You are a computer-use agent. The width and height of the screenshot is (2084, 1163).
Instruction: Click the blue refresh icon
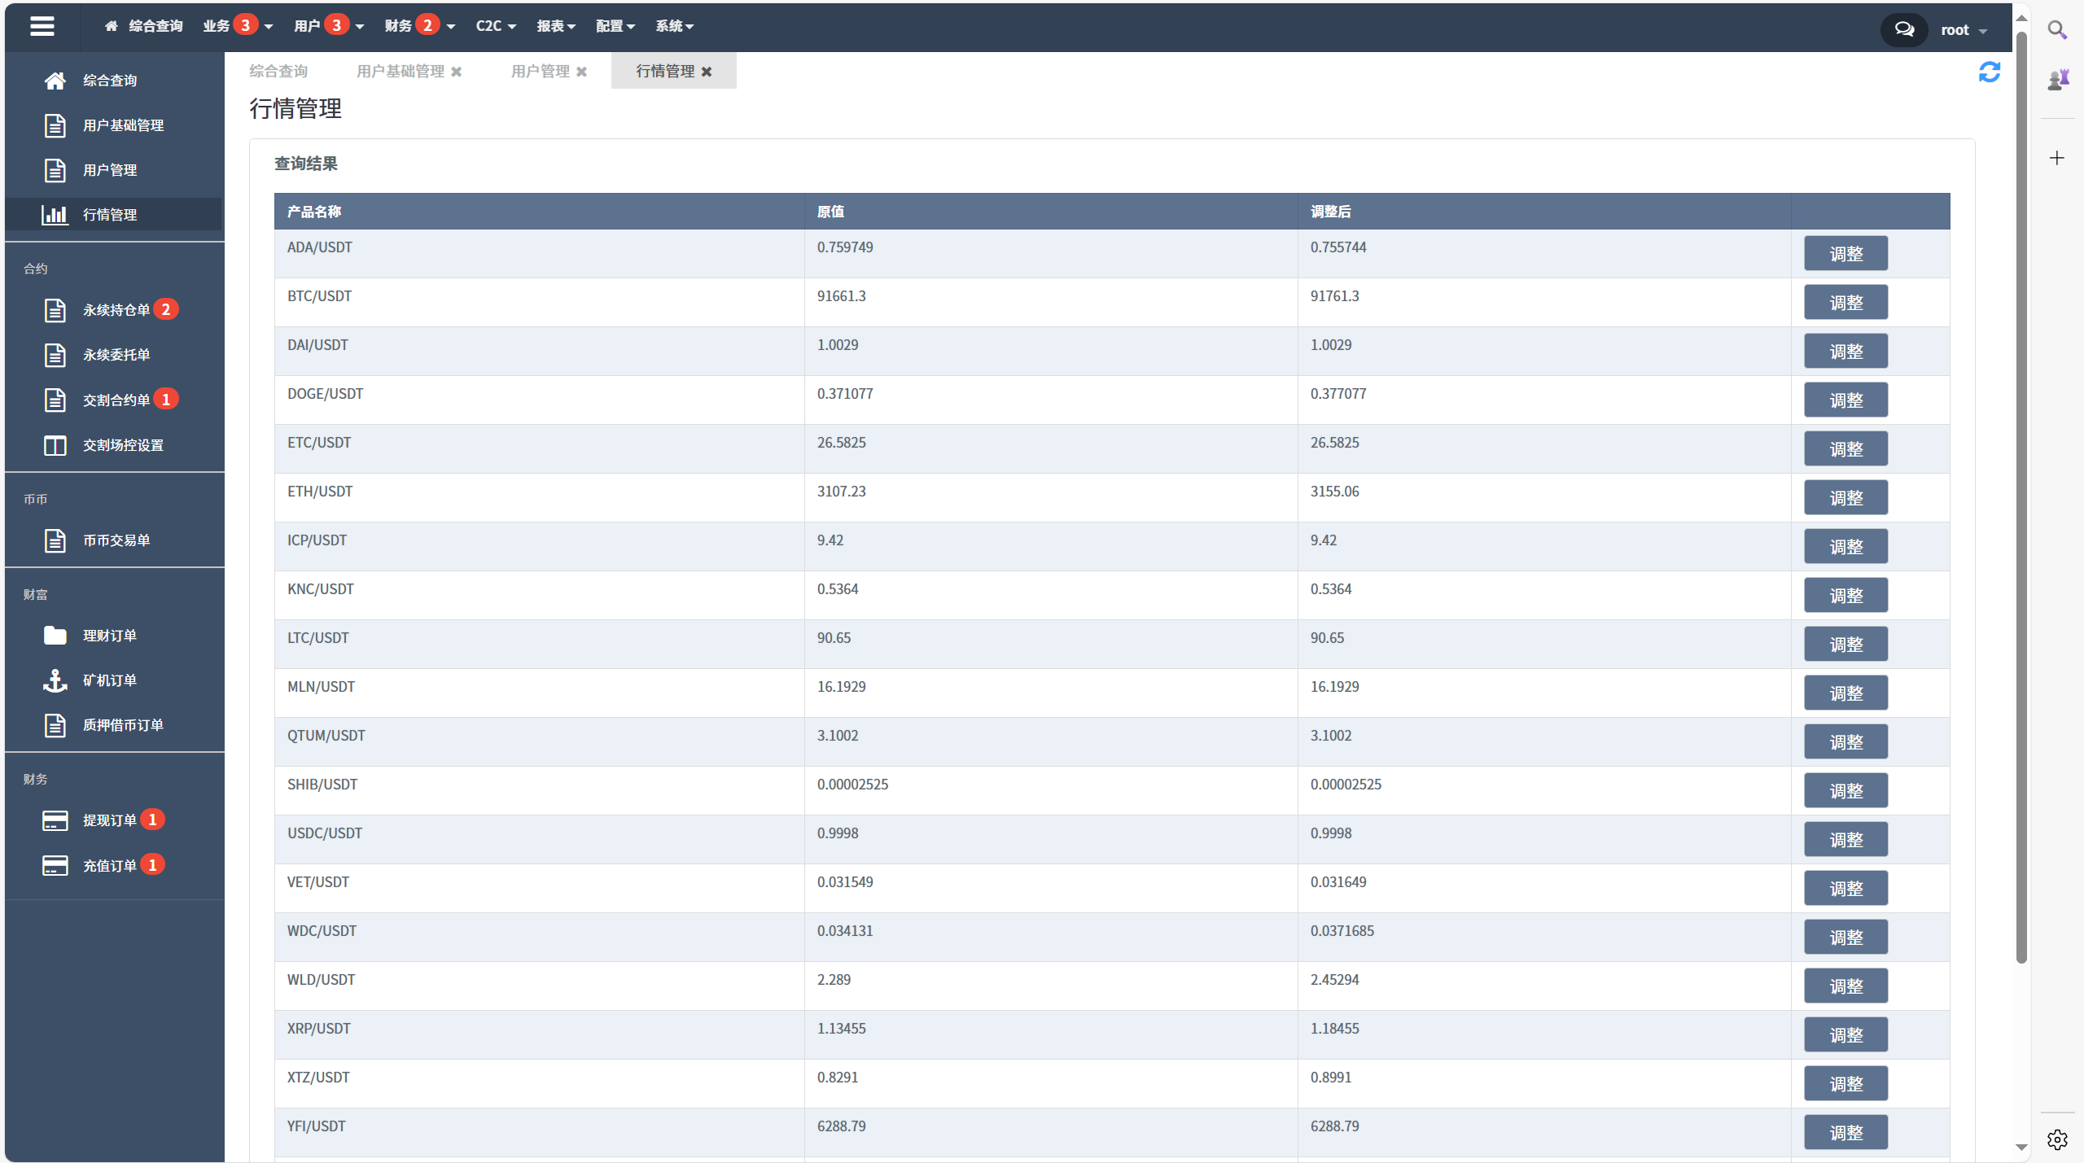[x=1989, y=72]
